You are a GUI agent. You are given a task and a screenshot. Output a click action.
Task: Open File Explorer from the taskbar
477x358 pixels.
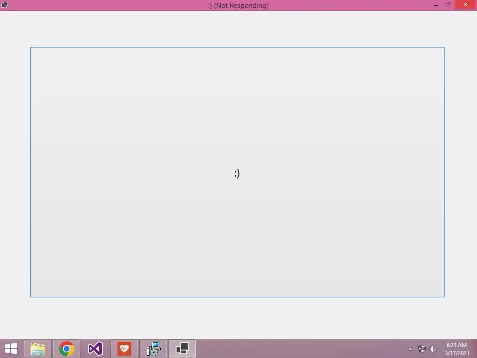click(38, 349)
